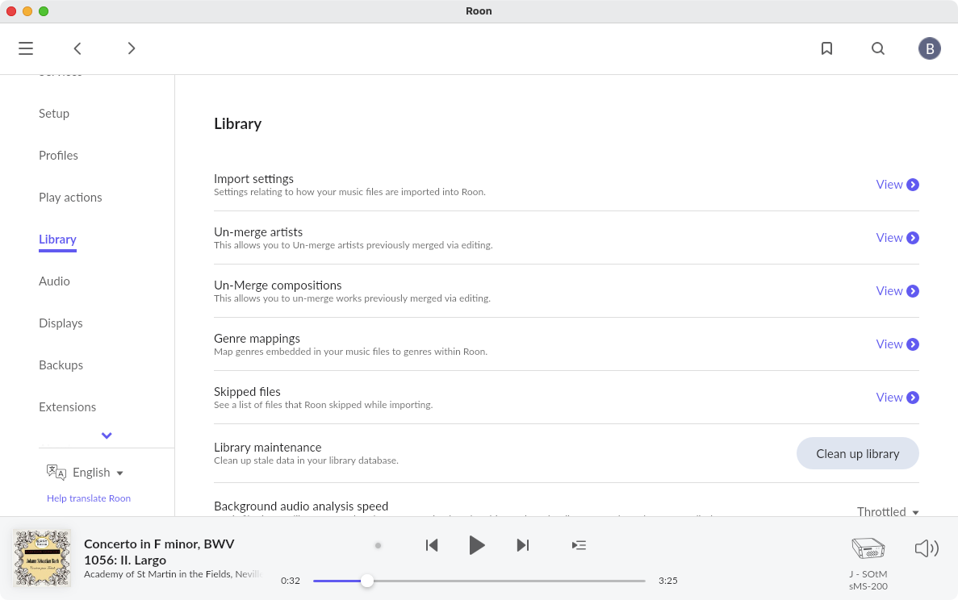Click the language translate icon
This screenshot has width=958, height=600.
(56, 472)
